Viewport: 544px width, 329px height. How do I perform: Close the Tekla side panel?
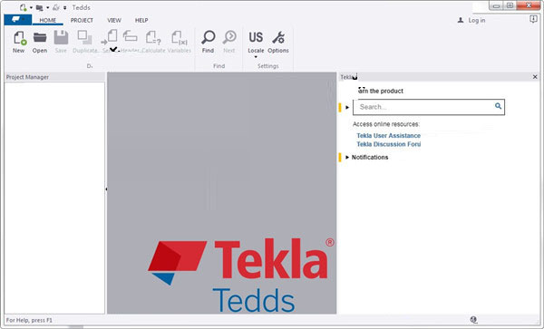tap(535, 77)
